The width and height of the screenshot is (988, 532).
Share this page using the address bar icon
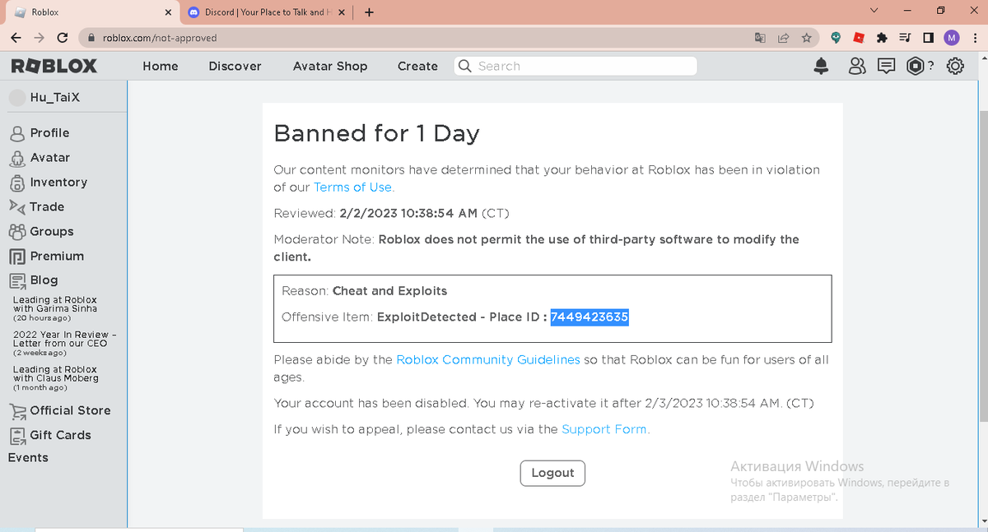tap(783, 37)
